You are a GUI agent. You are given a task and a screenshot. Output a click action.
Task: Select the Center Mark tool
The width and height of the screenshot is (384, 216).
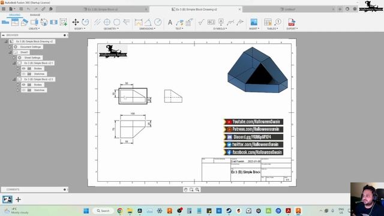[x=107, y=22]
